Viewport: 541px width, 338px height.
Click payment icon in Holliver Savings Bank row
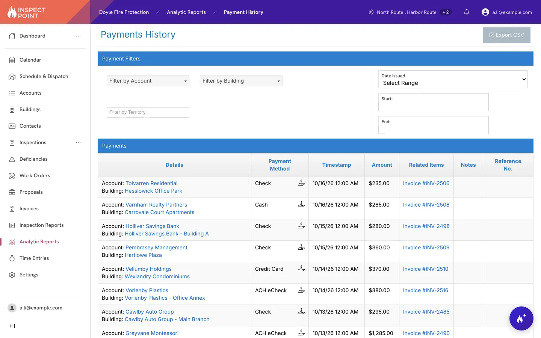[x=301, y=226]
